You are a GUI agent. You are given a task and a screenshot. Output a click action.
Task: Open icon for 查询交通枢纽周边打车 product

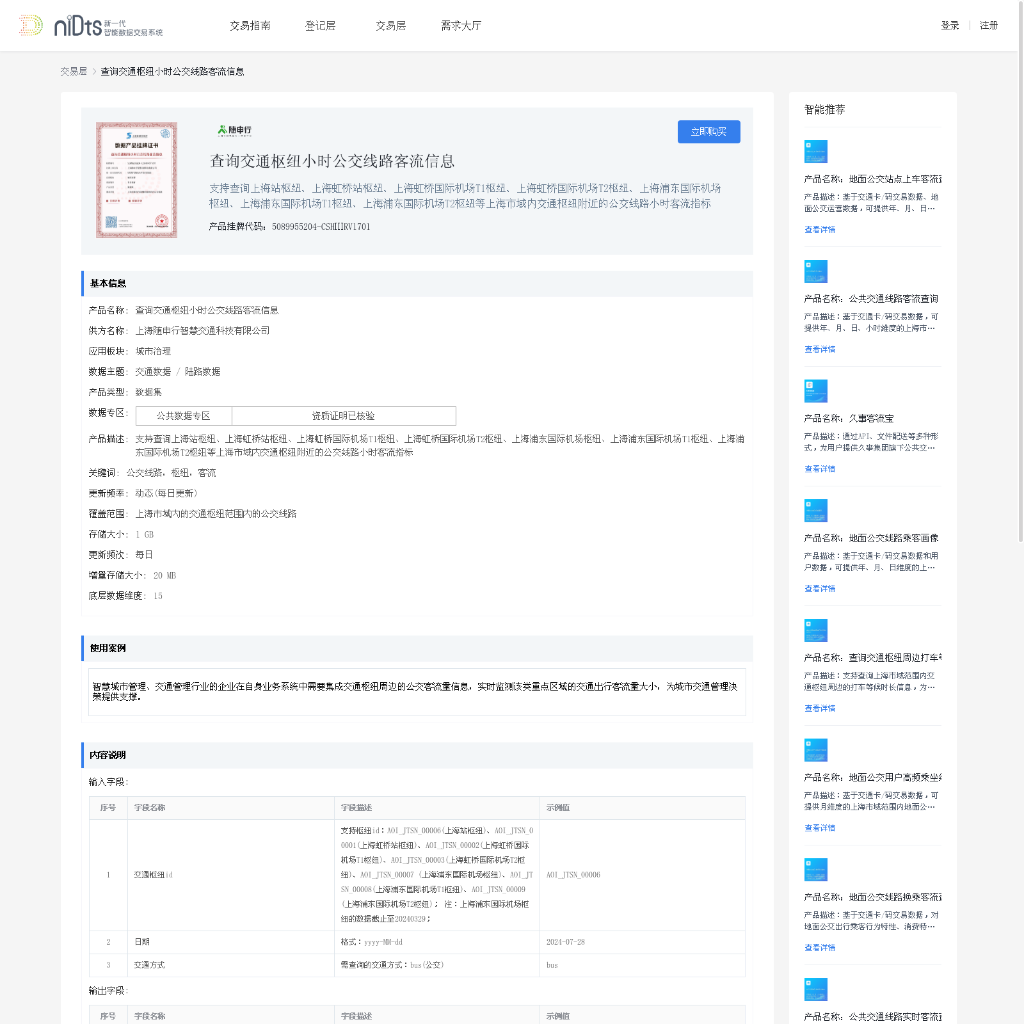(x=816, y=630)
